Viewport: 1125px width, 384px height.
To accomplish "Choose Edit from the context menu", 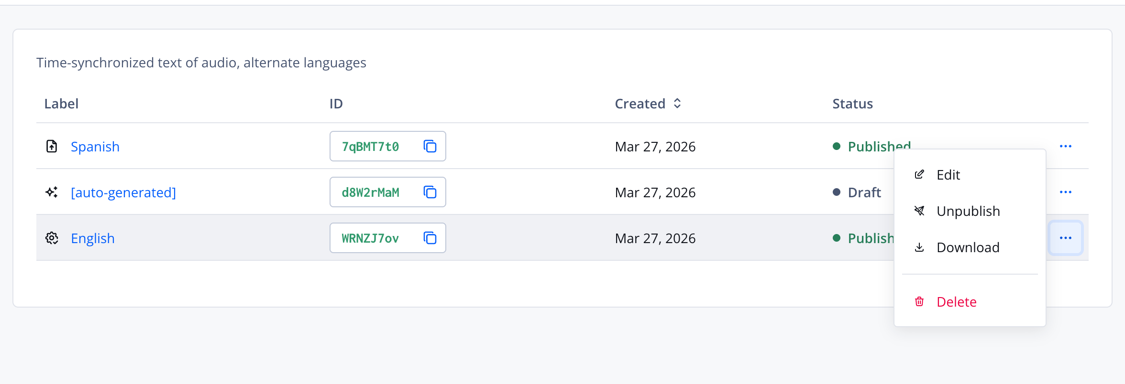I will pos(970,175).
